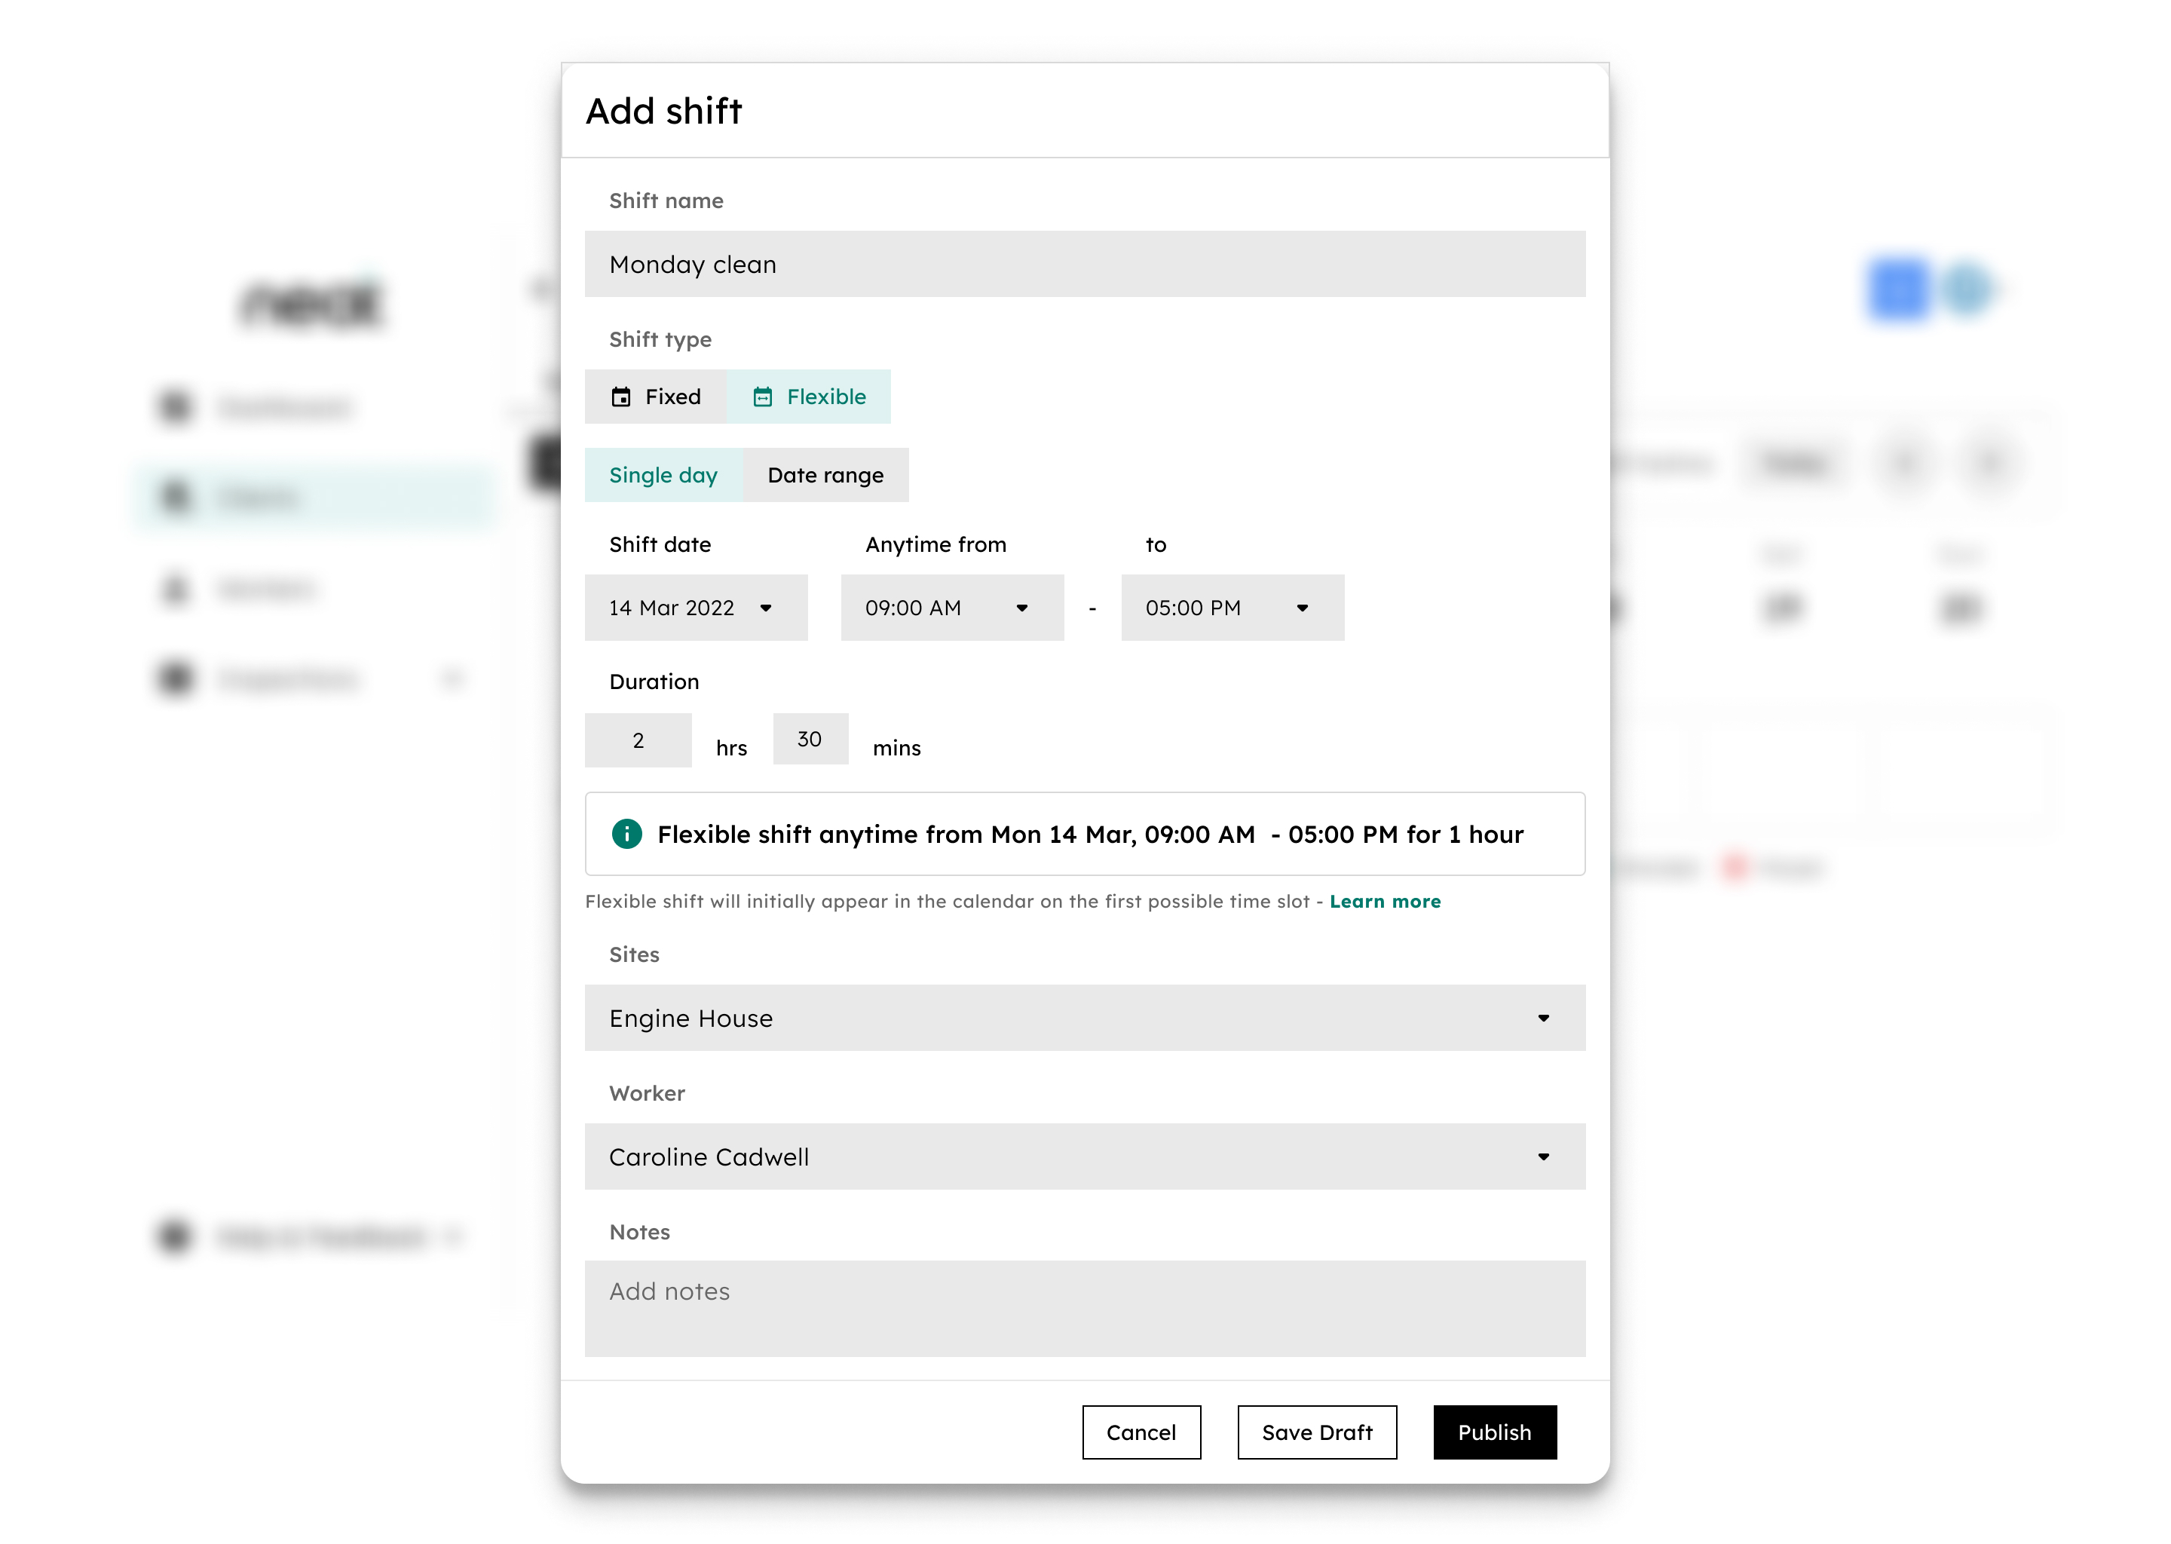The width and height of the screenshot is (2171, 1544).
Task: Open the 09:00 AM start time dropdown
Action: point(951,608)
